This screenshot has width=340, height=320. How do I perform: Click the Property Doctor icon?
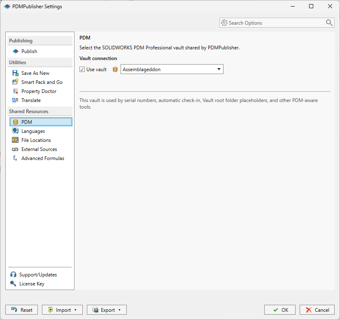pyautogui.click(x=15, y=91)
